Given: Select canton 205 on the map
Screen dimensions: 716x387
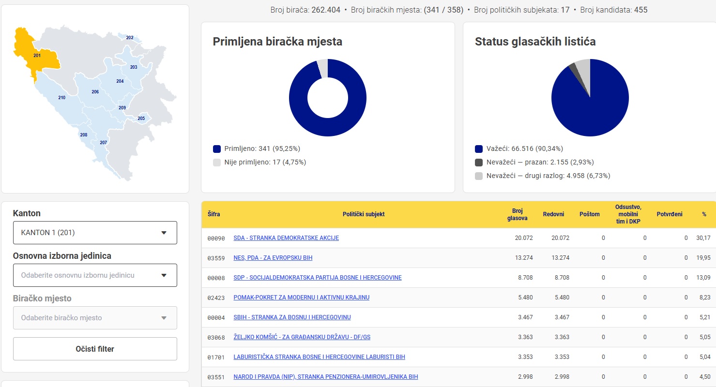Looking at the screenshot, I should [x=141, y=119].
